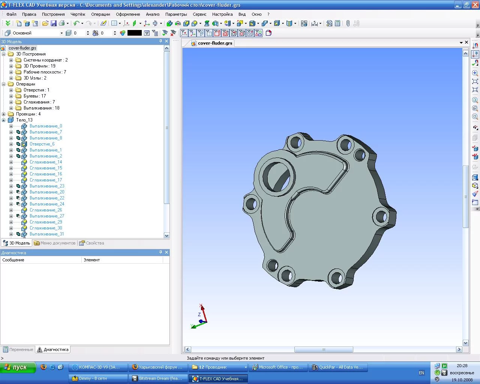
Task: Toggle the first selection filter button
Action: coord(184,33)
